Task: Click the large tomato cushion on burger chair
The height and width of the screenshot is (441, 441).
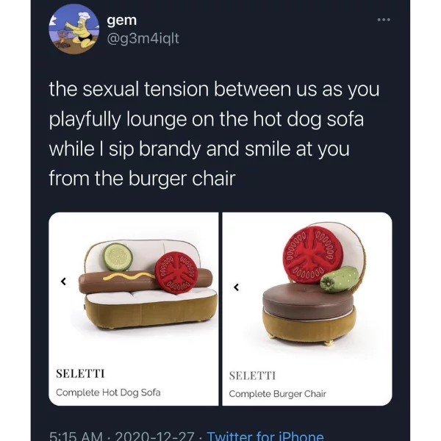Action: 313,254
